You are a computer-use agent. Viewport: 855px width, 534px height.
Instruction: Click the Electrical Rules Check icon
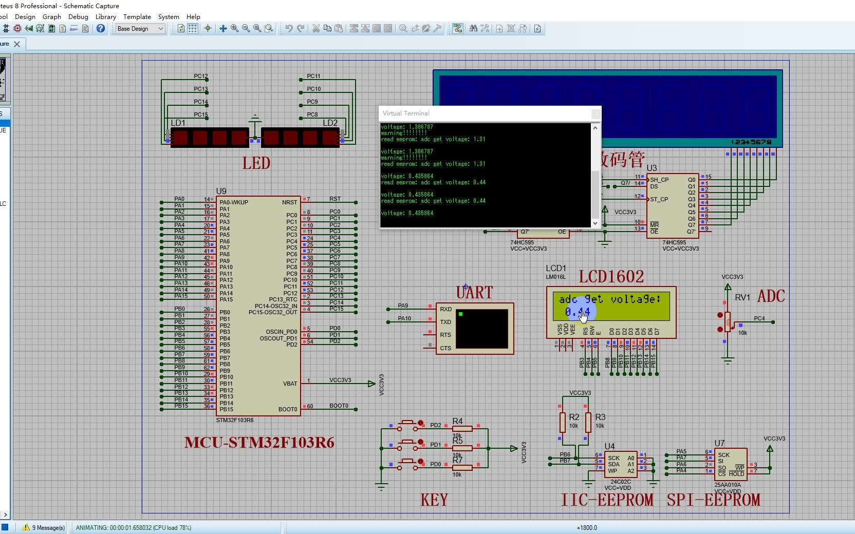pos(537,29)
